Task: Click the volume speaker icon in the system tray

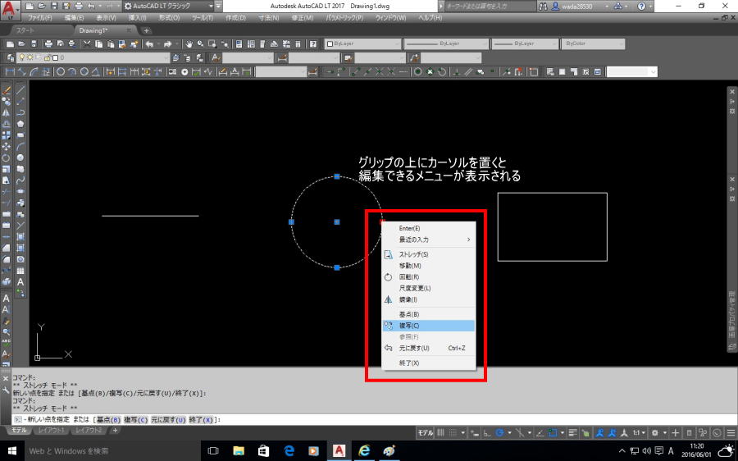Action: (x=646, y=451)
